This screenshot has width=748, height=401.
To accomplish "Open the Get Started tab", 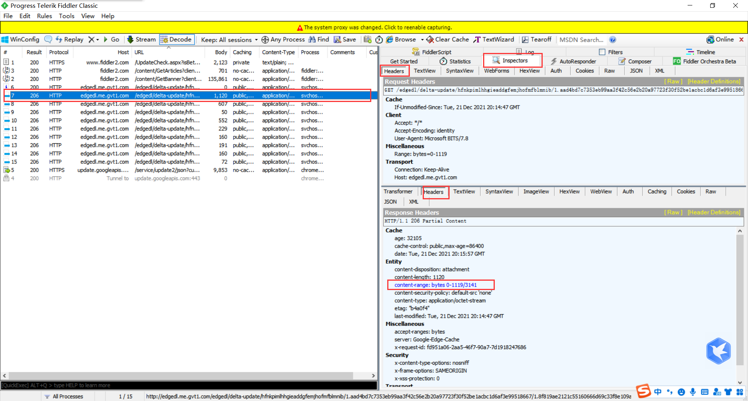I will click(x=404, y=61).
